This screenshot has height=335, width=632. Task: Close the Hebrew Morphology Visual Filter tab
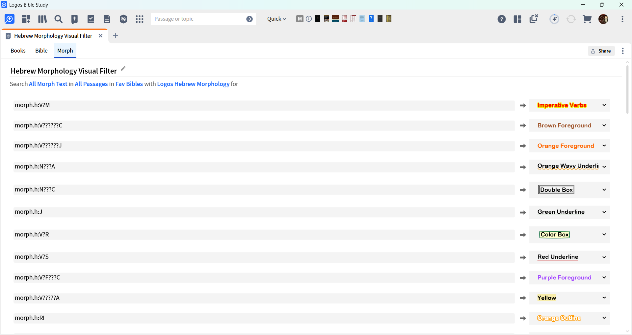coord(101,36)
